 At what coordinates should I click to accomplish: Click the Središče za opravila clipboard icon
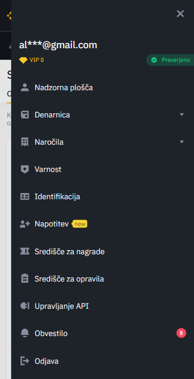click(x=25, y=279)
